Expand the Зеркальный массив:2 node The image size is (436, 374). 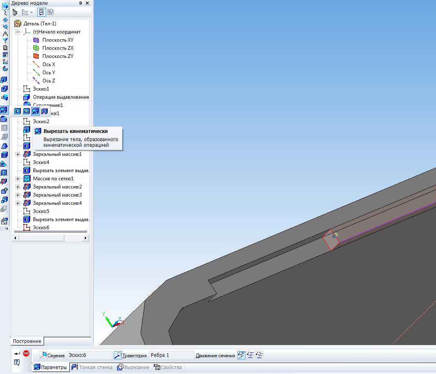18,187
